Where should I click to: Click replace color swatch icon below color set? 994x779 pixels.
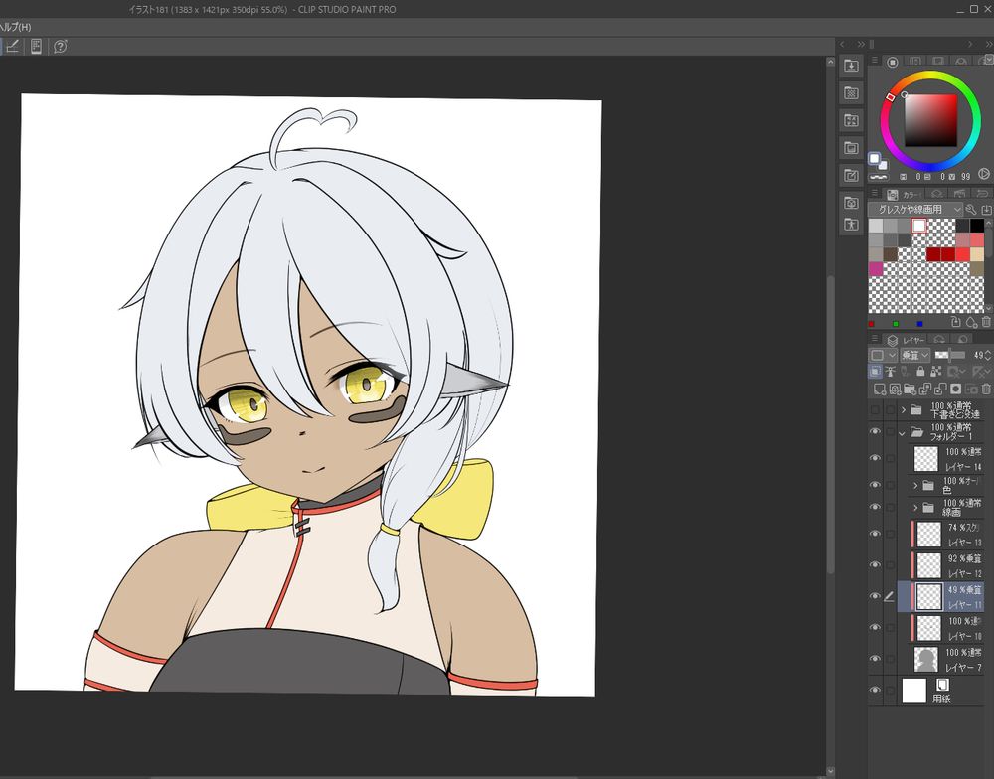[956, 322]
